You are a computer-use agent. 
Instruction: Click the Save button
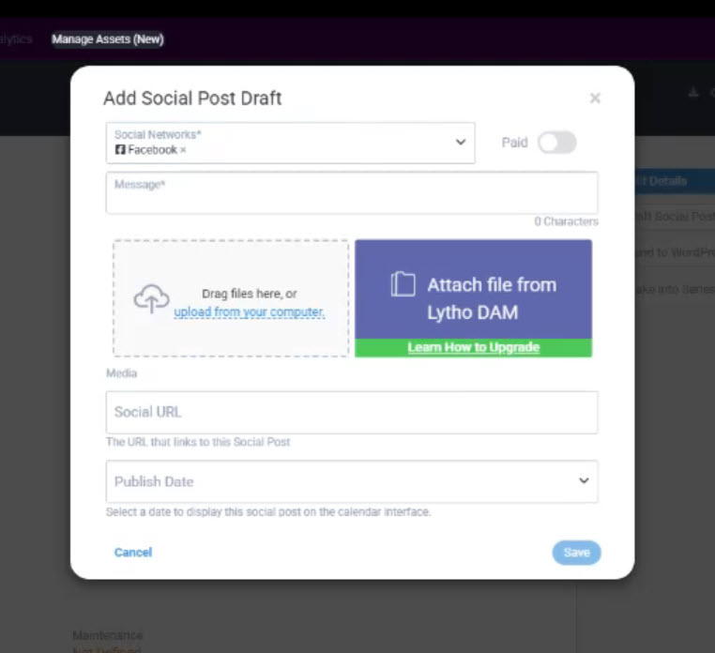[x=576, y=553]
